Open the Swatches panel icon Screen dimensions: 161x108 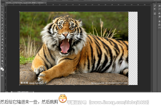[160, 9]
